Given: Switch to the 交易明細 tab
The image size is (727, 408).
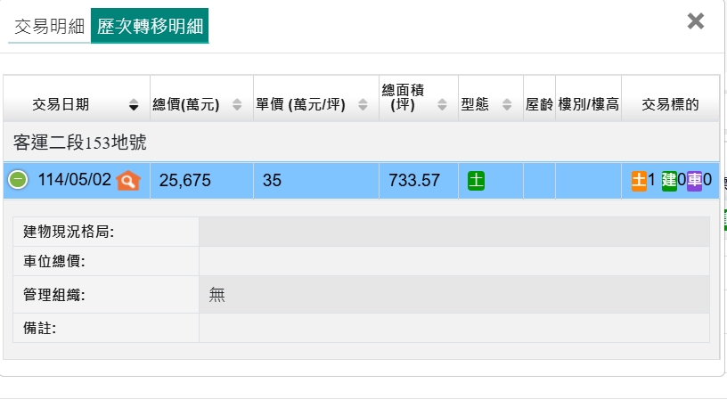Looking at the screenshot, I should coord(49,26).
